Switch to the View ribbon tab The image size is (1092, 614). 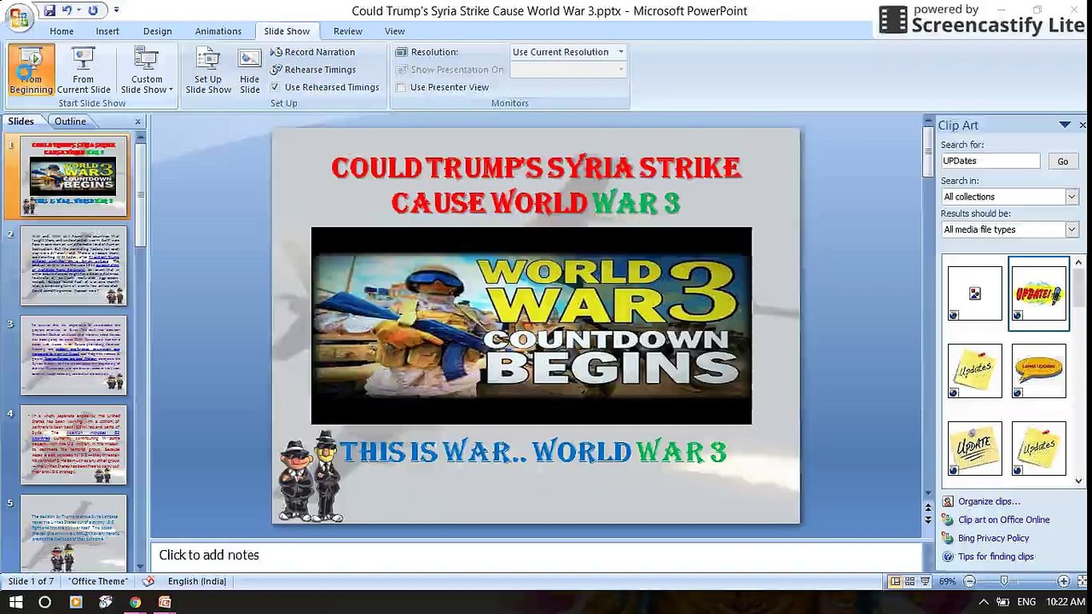click(395, 31)
